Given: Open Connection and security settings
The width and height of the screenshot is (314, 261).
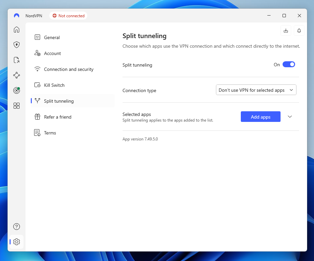Looking at the screenshot, I should 73,69.
